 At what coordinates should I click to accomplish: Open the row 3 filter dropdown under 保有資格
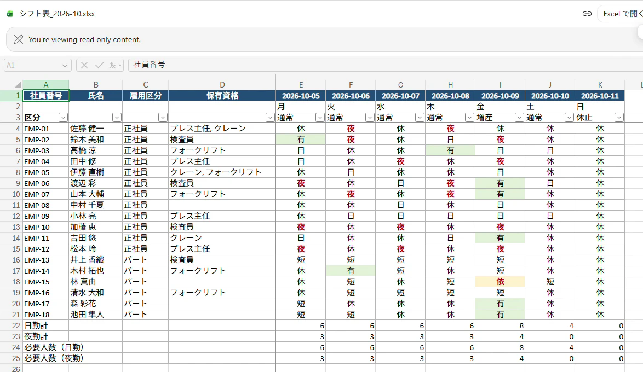[270, 118]
